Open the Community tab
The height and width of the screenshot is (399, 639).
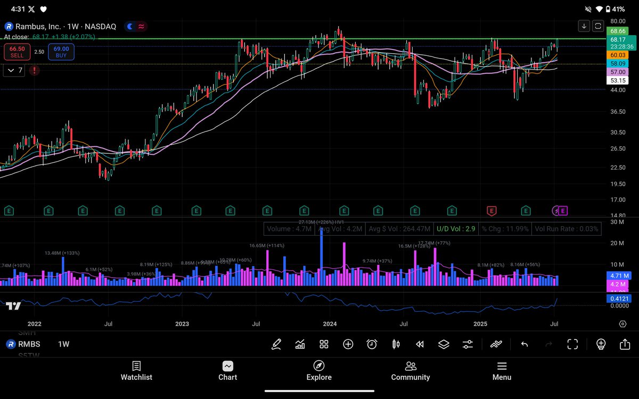pos(411,371)
